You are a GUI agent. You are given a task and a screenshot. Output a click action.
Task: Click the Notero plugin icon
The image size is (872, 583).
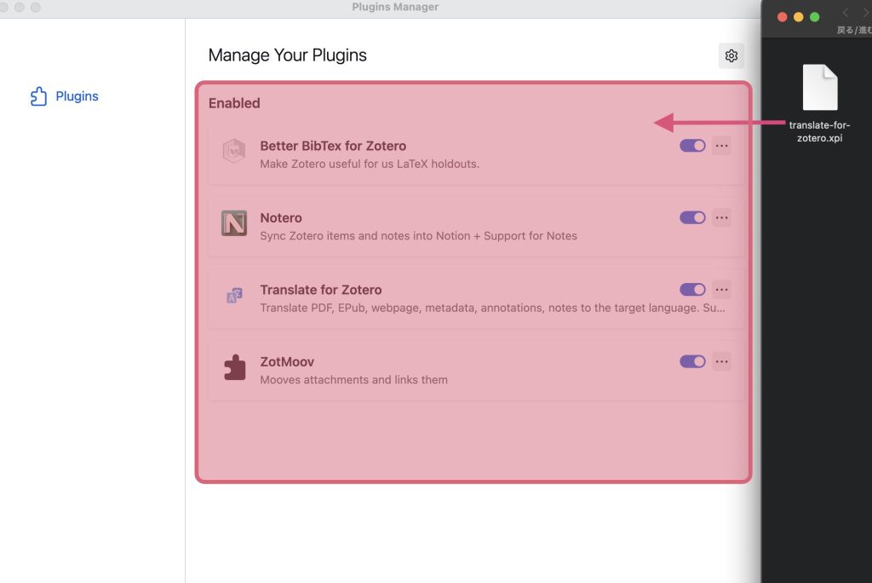[233, 223]
